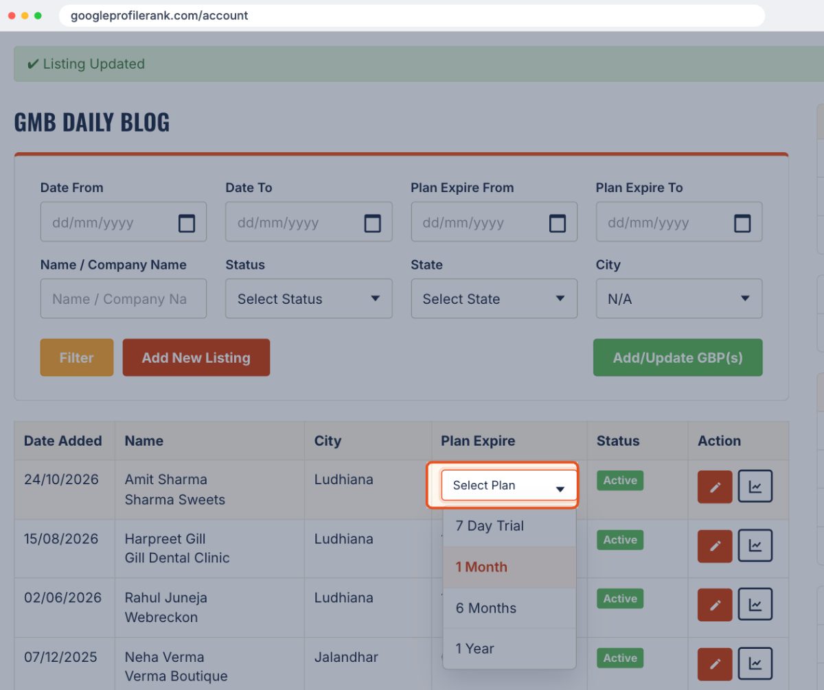This screenshot has height=690, width=824.
Task: Expand the Select Status dropdown
Action: [309, 298]
